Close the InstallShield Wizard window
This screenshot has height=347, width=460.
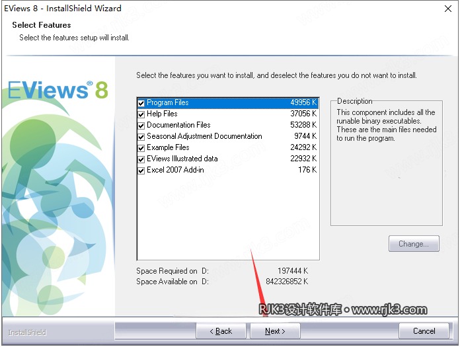point(448,9)
